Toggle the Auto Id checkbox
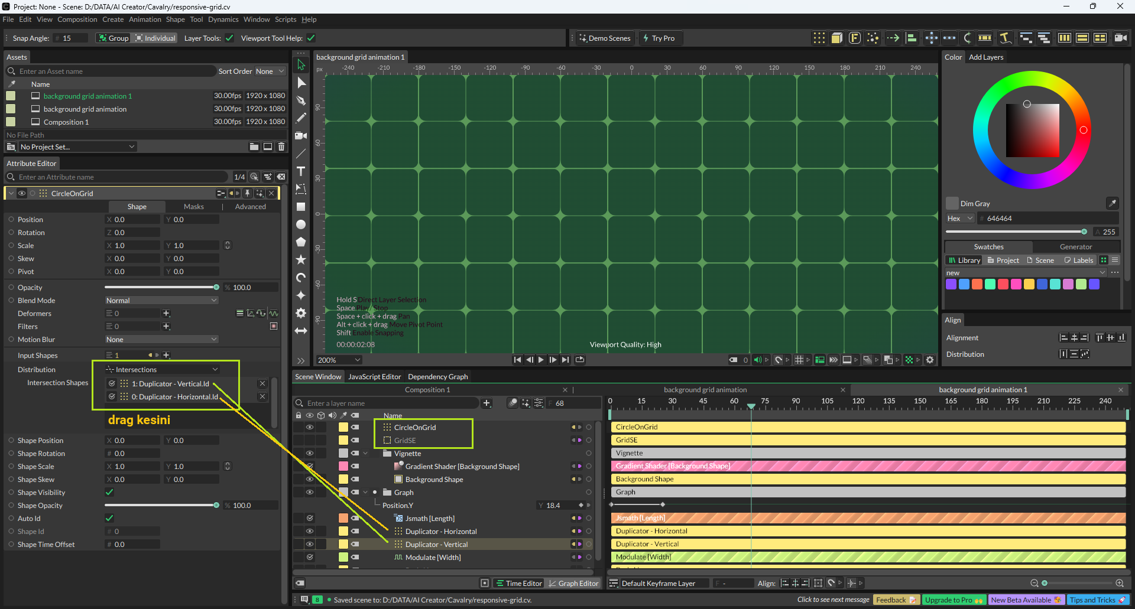This screenshot has width=1135, height=609. 109,518
